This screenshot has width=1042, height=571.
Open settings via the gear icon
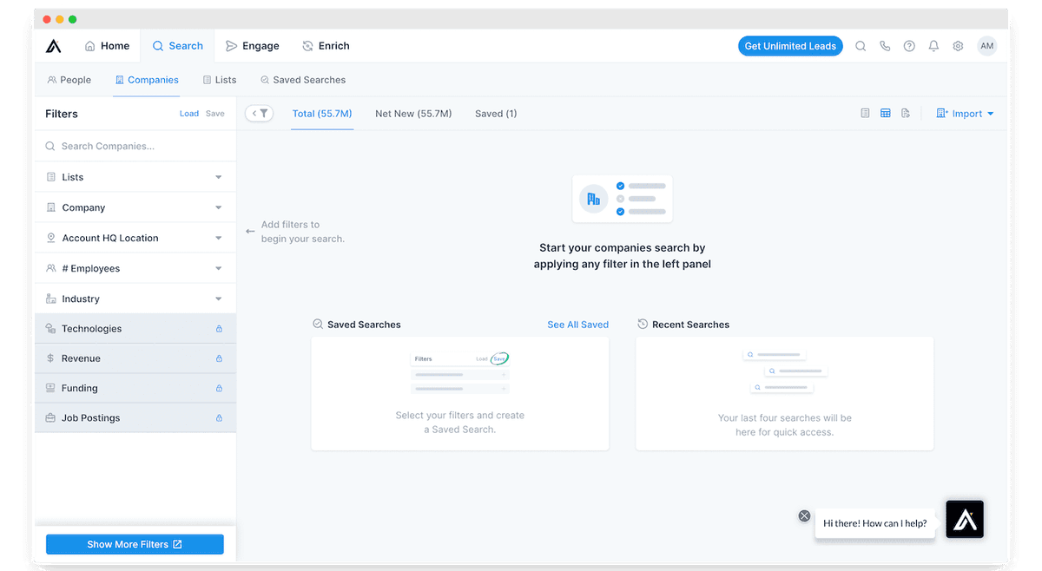coord(958,45)
